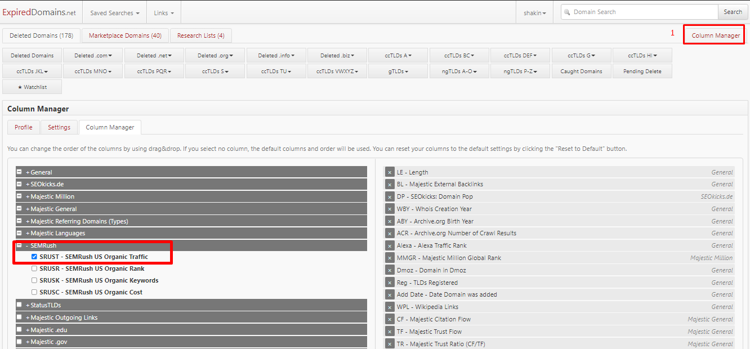
Task: Check SRUSK - SEMRush US Organic Keywords
Action: 34,280
